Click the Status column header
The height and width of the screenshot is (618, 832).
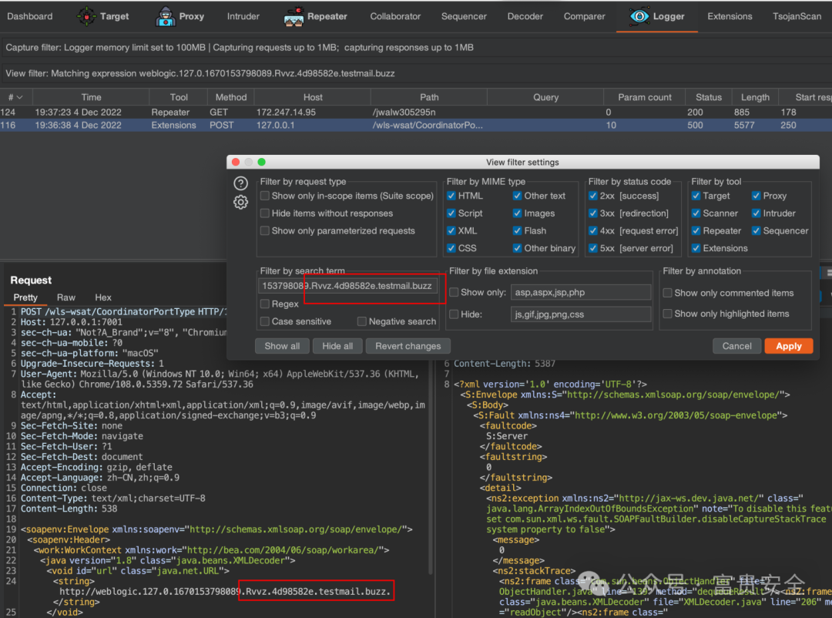709,98
